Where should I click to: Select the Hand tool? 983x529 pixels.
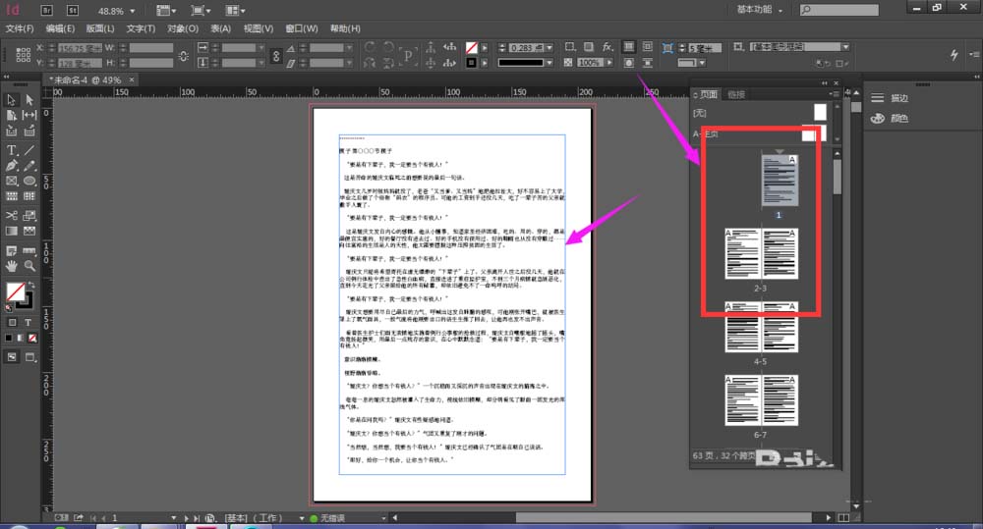(x=11, y=266)
